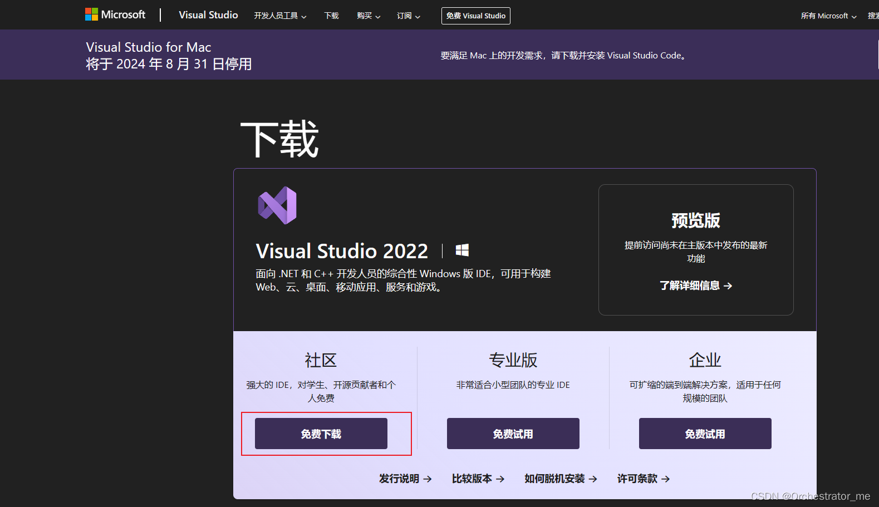This screenshot has height=507, width=879.
Task: Expand the 开发人员工具 dropdown menu
Action: click(280, 16)
